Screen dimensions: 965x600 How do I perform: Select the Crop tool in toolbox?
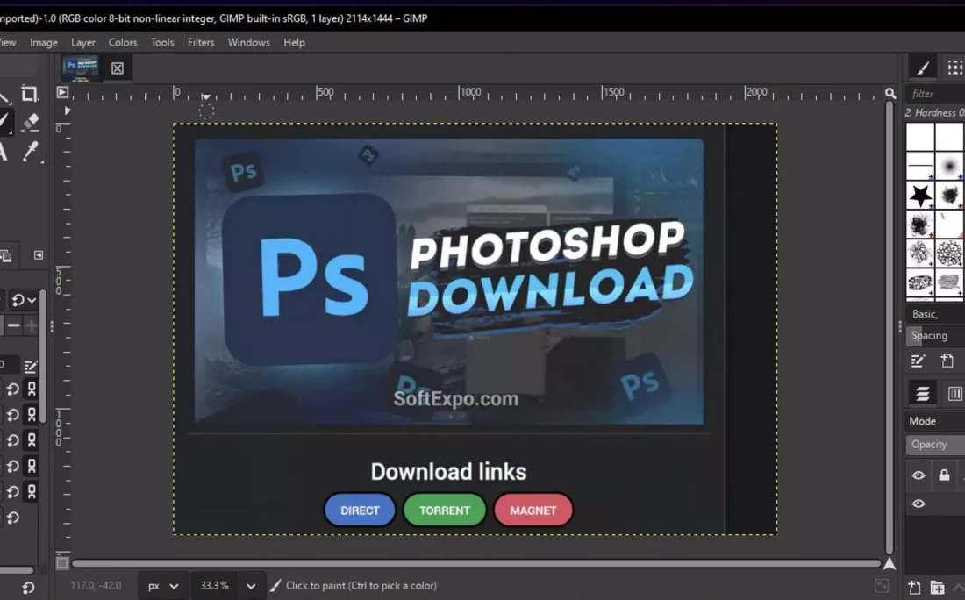point(29,94)
